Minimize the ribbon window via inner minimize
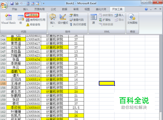This screenshot has height=120, width=163. pyautogui.click(x=151, y=9)
